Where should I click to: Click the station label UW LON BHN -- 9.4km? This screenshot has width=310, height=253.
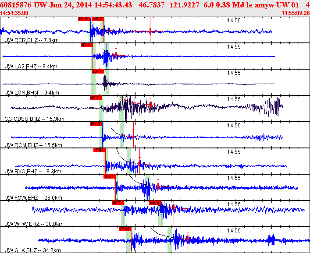point(32,92)
